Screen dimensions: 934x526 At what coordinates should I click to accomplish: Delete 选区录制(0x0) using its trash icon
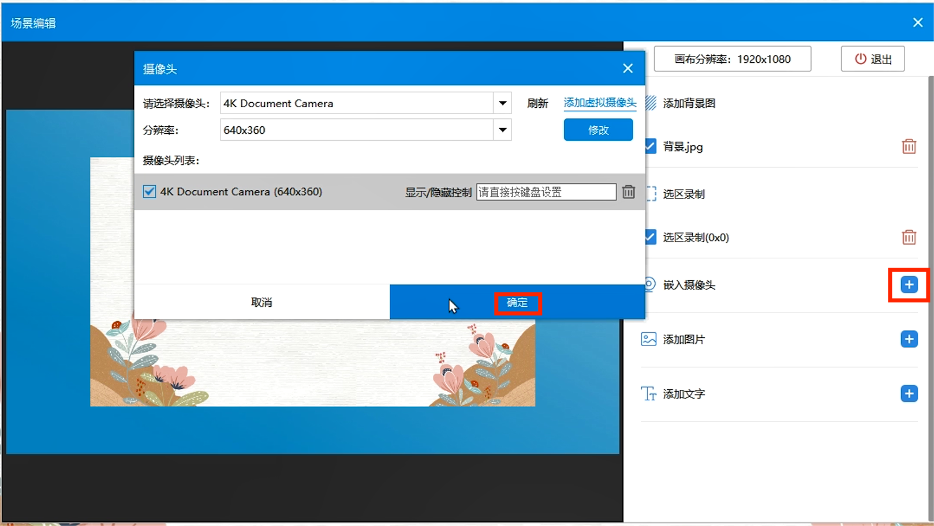909,236
